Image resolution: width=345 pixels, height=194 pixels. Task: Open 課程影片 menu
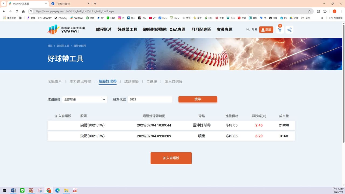coord(104,30)
